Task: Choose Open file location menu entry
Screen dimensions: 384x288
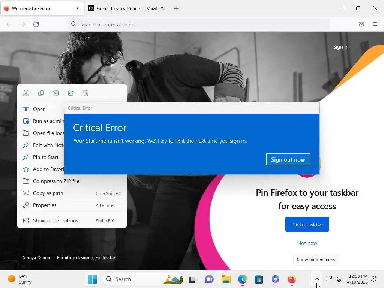Action: [40, 133]
